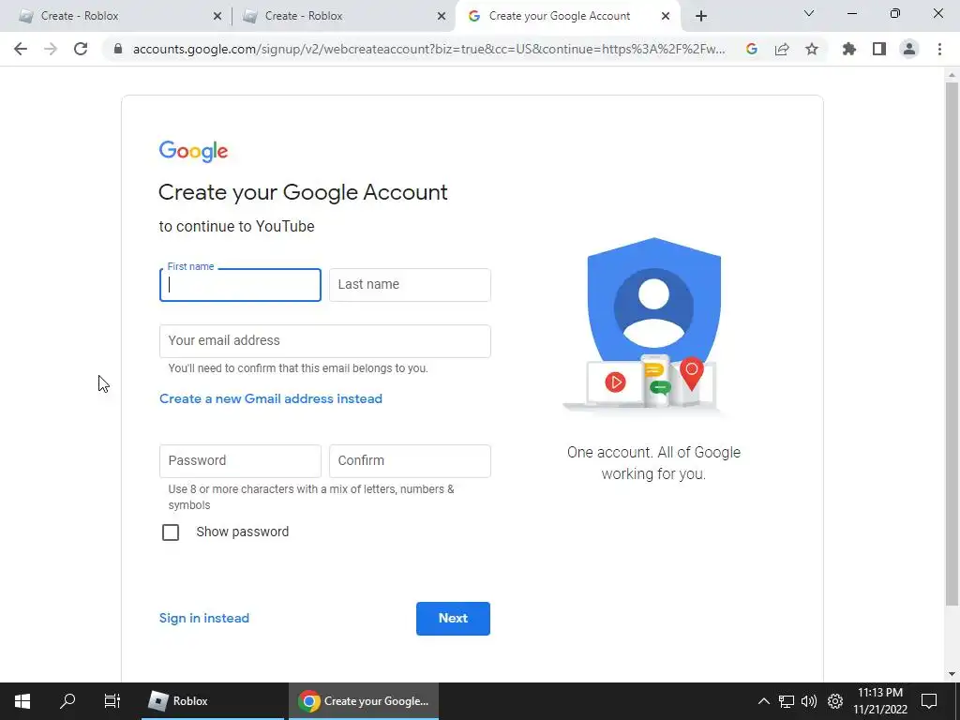Click the Your email address field
960x720 pixels.
point(324,341)
